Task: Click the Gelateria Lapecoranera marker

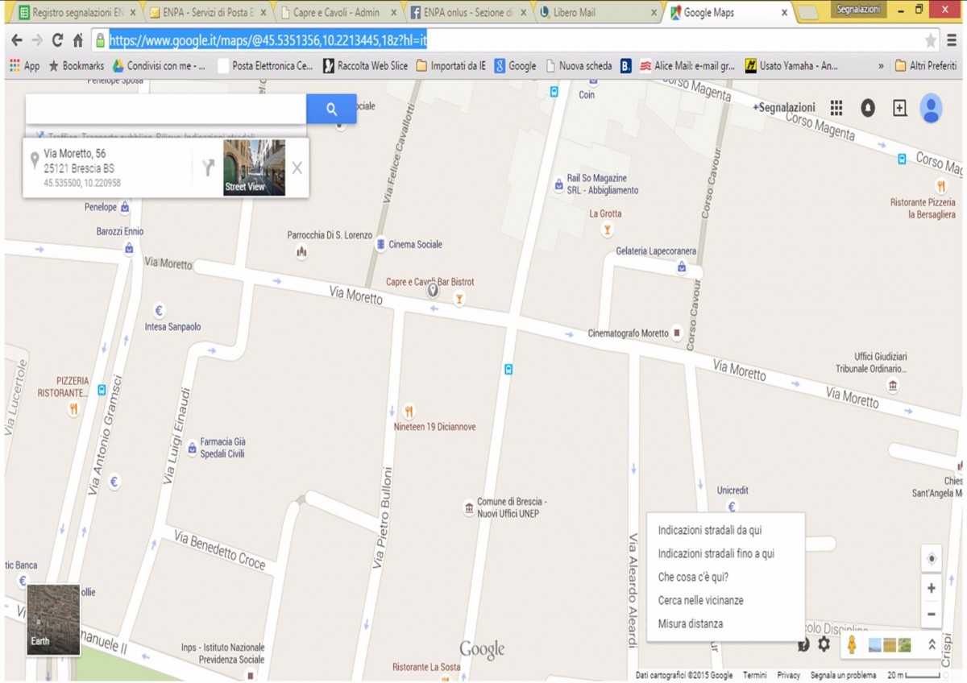Action: point(682,267)
